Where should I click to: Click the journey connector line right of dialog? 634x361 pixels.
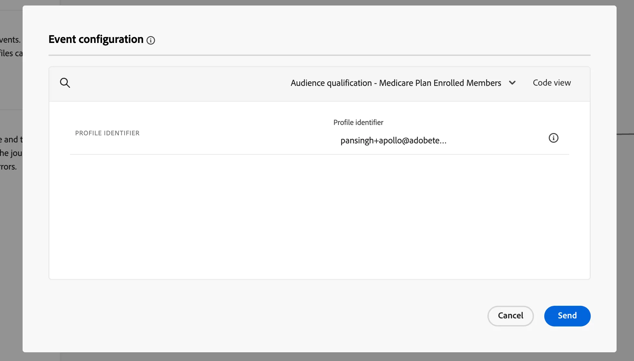click(x=625, y=134)
